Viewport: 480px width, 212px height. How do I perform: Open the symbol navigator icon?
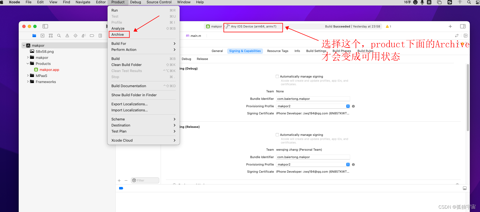click(51, 35)
